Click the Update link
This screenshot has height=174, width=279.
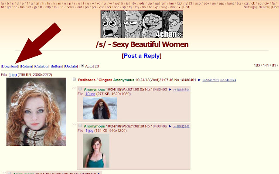click(71, 67)
